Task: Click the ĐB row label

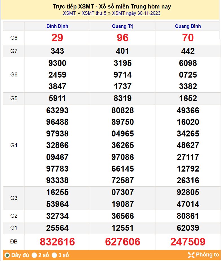Action: tap(14, 242)
